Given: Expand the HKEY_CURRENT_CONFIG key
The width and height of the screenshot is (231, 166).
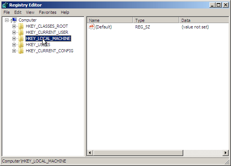Looking at the screenshot, I should pyautogui.click(x=14, y=51).
